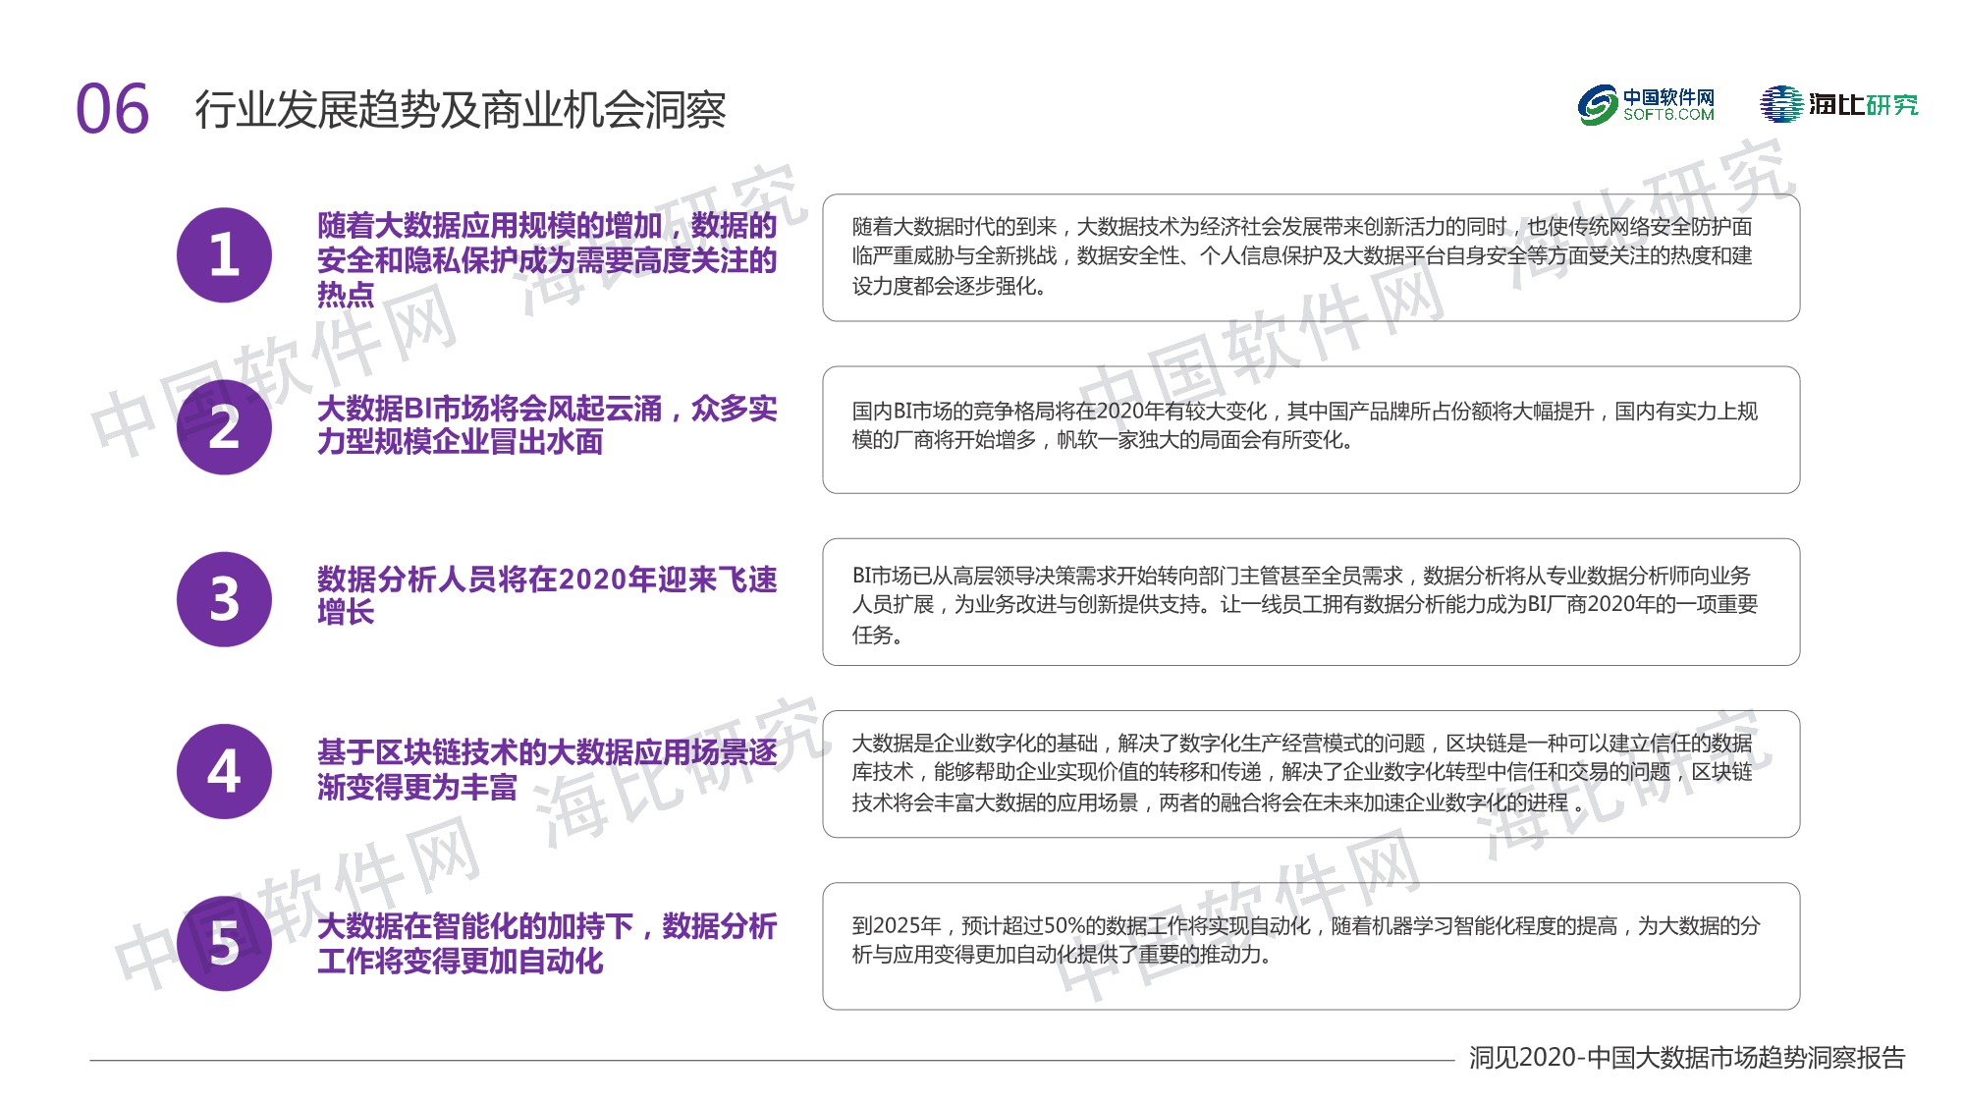Open the heading 行业发展趋势及商业机会洞察
The height and width of the screenshot is (1105, 1964).
click(462, 110)
